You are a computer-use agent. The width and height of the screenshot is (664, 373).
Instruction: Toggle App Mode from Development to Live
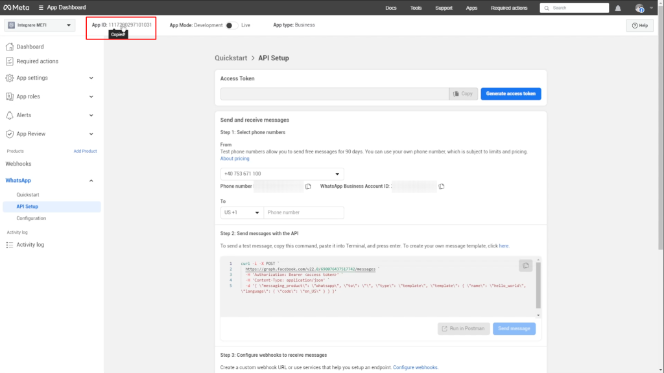[x=231, y=25]
